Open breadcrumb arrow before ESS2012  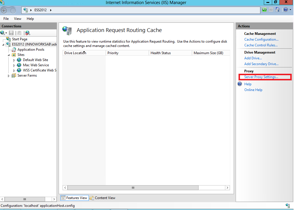tap(31, 10)
